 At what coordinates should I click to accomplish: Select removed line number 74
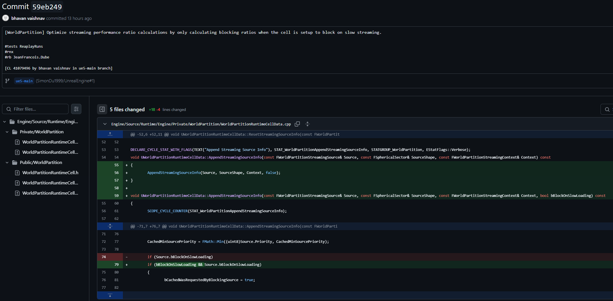[x=104, y=257]
